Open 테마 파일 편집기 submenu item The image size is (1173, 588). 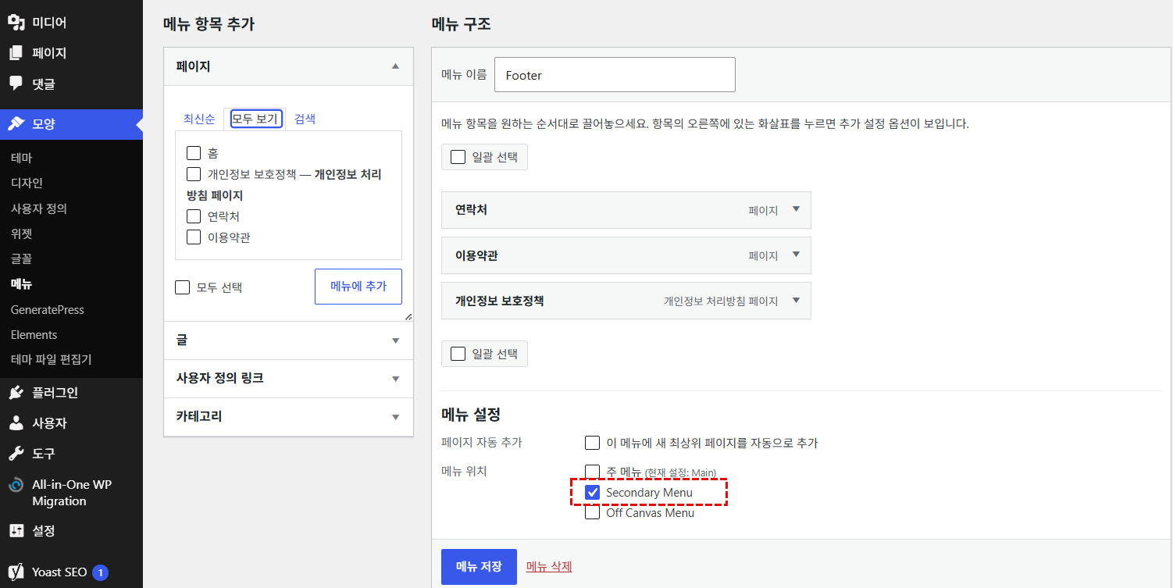pyautogui.click(x=52, y=360)
